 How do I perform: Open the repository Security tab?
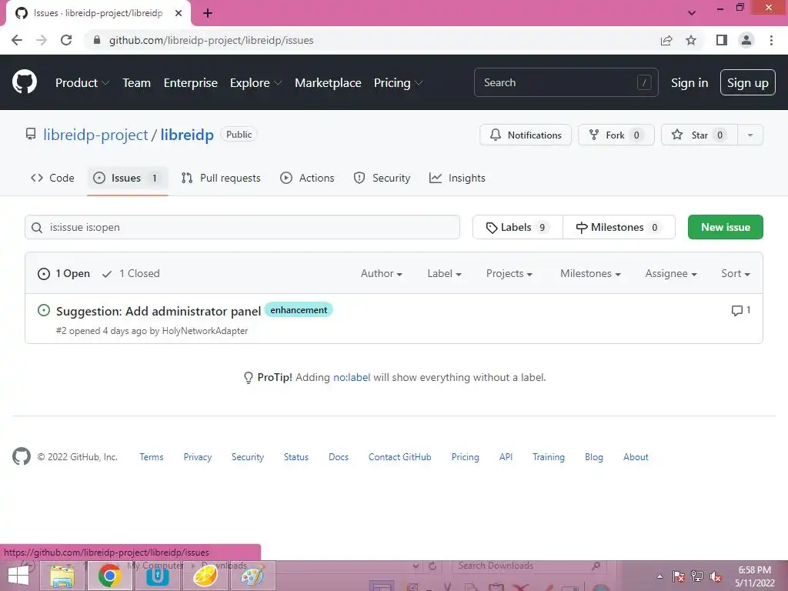[382, 178]
